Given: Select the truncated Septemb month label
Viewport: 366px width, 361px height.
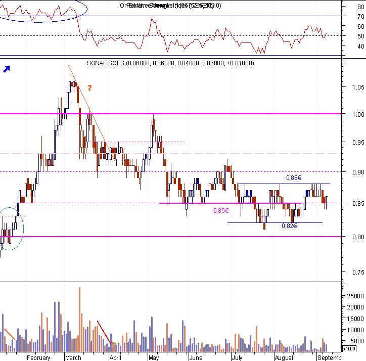Looking at the screenshot, I should [x=330, y=358].
